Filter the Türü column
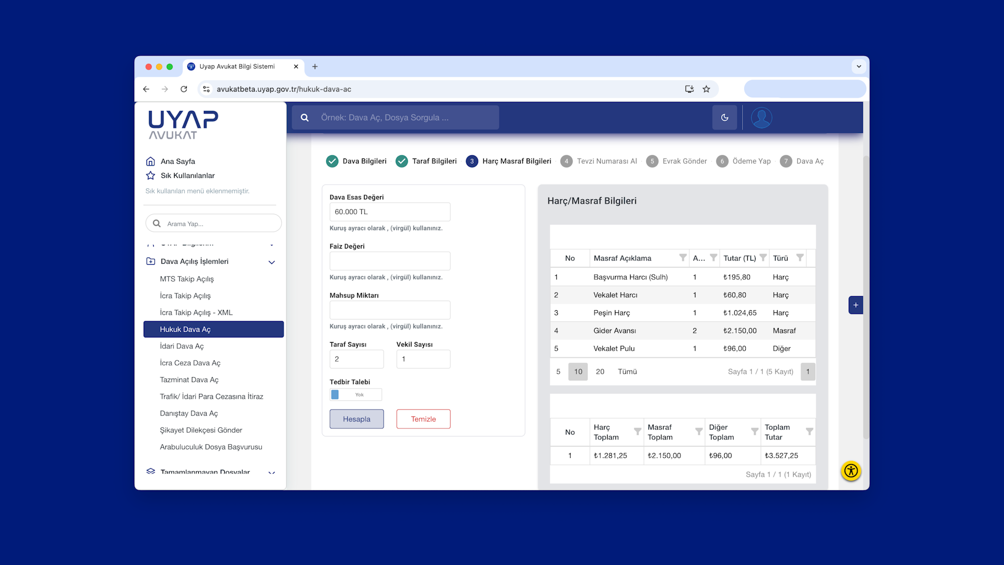Screen dimensions: 1004x565 pos(800,257)
